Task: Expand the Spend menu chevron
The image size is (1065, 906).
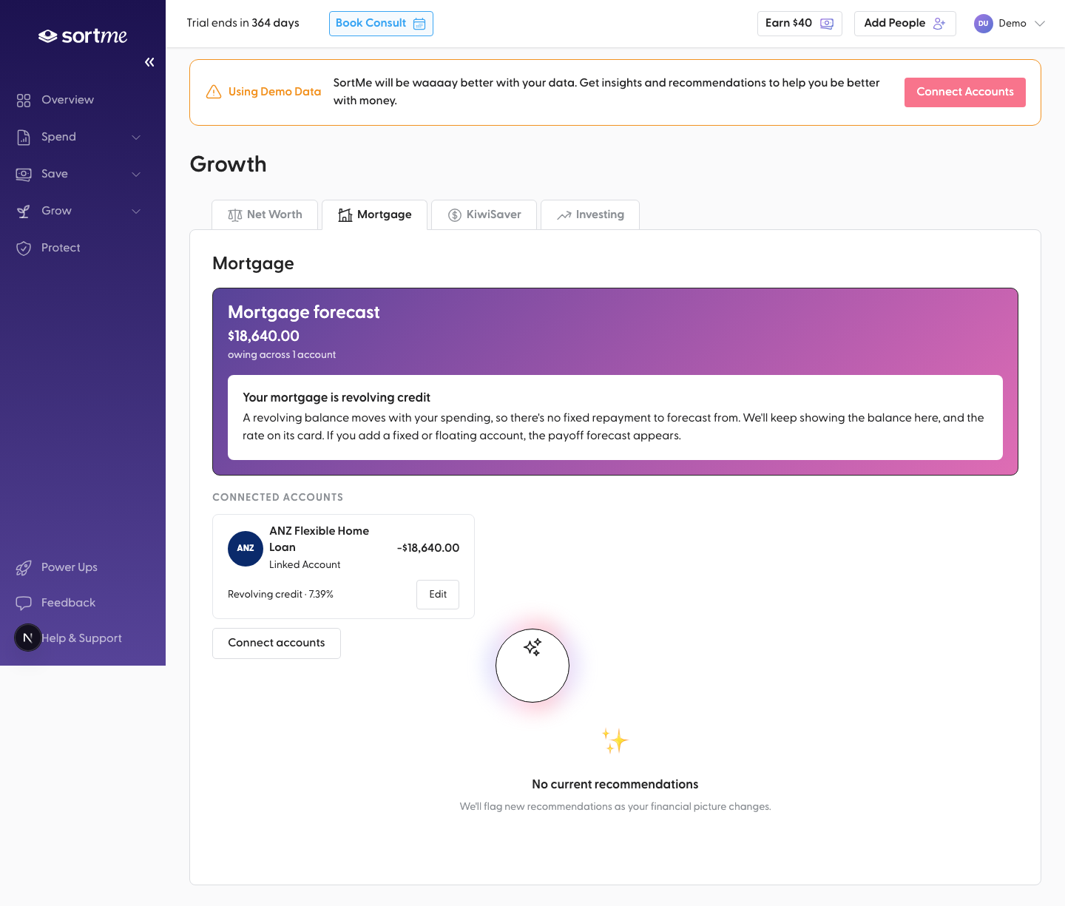Action: [x=136, y=137]
